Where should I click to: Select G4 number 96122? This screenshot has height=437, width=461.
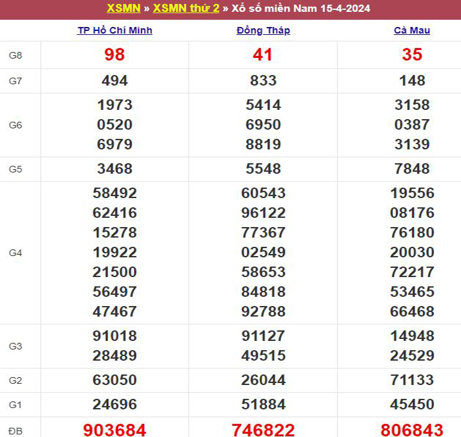tap(263, 213)
